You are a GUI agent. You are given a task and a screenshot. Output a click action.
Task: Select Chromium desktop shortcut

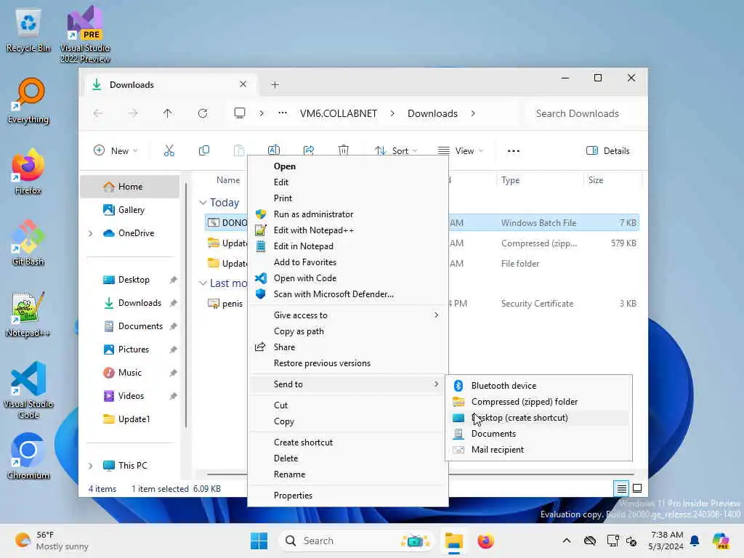pos(28,456)
